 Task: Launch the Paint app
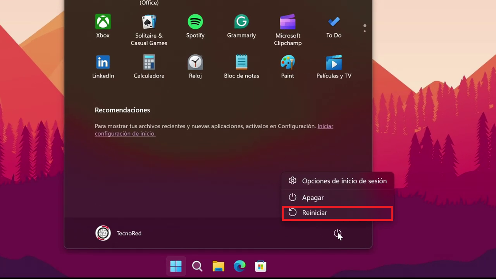[x=288, y=67]
